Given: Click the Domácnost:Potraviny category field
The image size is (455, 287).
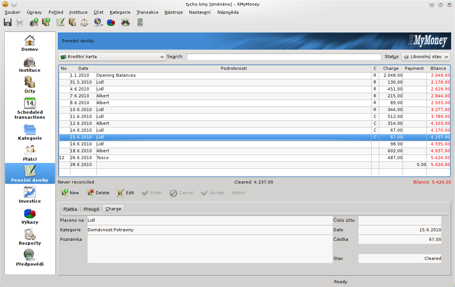Looking at the screenshot, I should 210,230.
